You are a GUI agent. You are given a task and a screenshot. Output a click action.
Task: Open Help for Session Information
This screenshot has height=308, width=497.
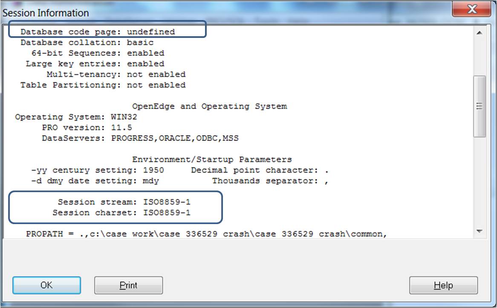(443, 285)
